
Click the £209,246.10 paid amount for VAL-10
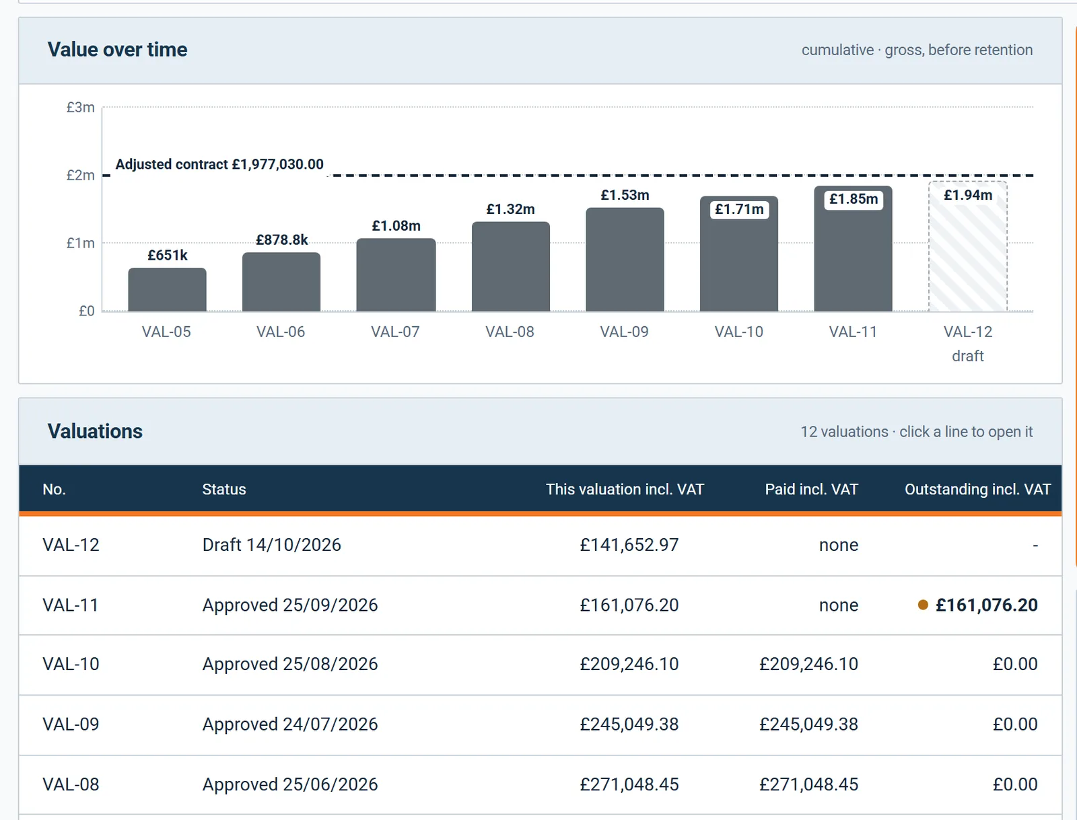pyautogui.click(x=808, y=665)
